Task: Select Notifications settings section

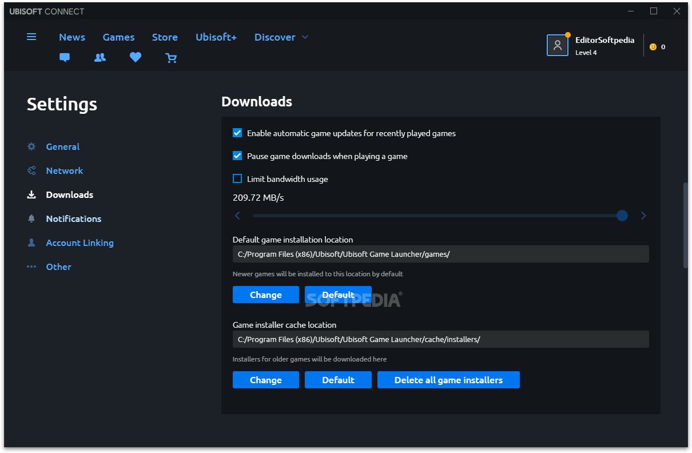Action: (x=74, y=218)
